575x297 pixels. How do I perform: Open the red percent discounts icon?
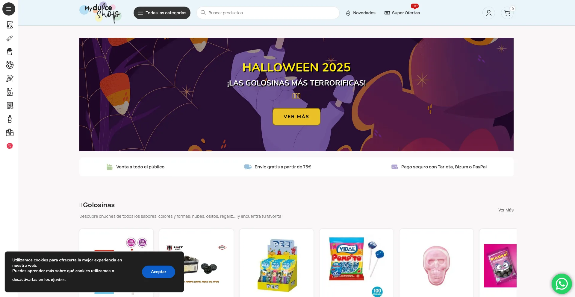(x=10, y=146)
